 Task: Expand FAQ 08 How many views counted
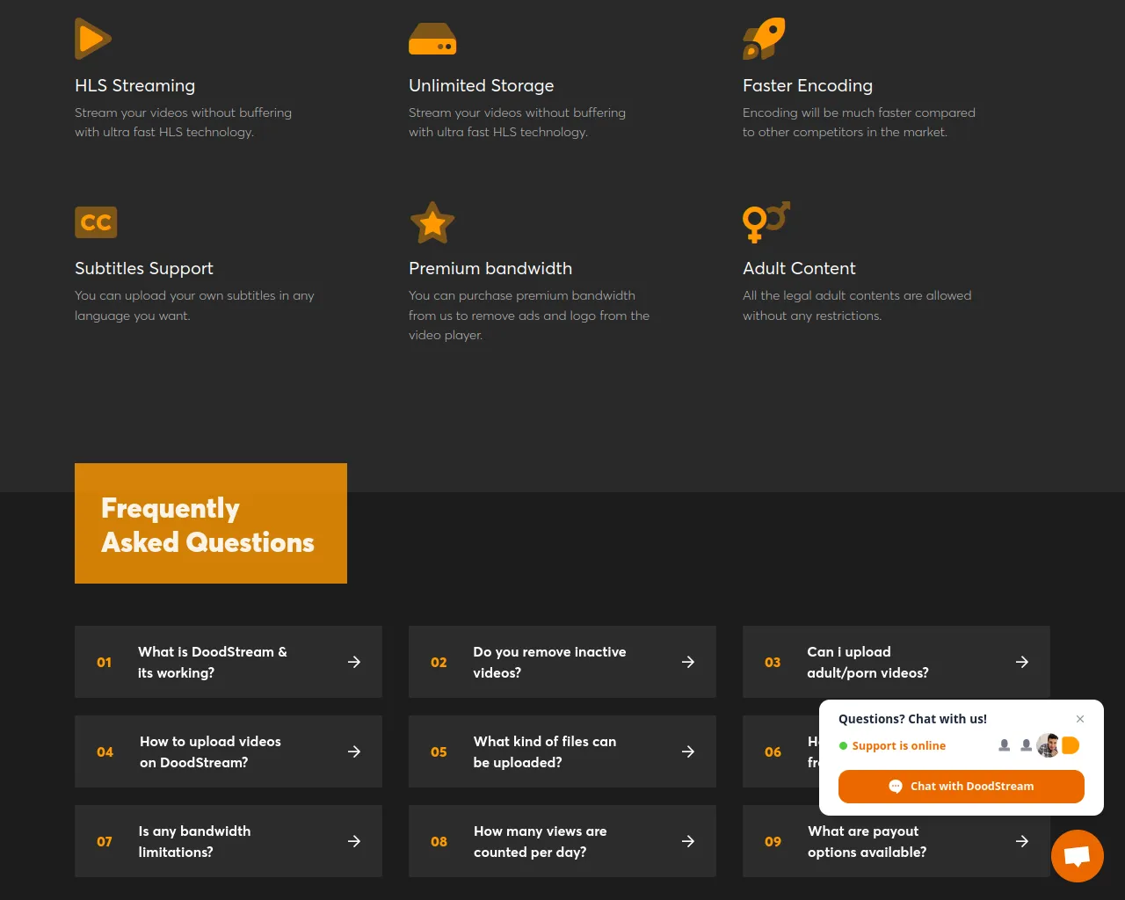coord(562,841)
